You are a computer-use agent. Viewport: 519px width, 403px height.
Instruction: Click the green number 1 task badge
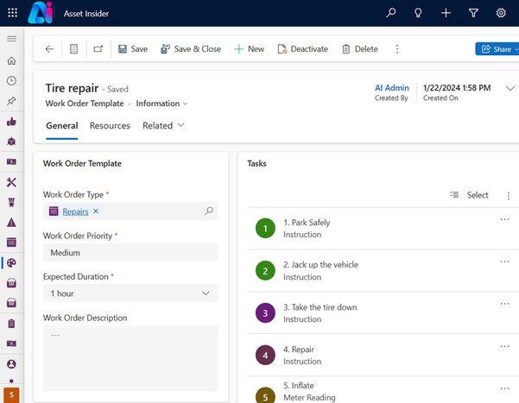[x=265, y=229]
